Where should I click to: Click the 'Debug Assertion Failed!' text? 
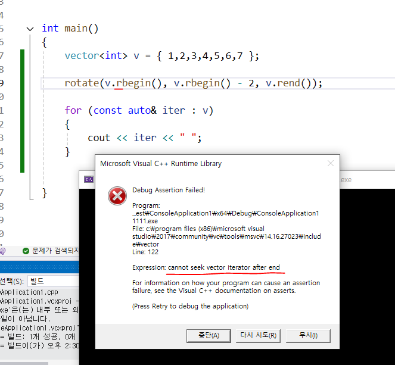[x=169, y=190]
